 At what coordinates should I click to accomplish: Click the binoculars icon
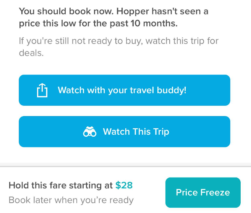89,132
